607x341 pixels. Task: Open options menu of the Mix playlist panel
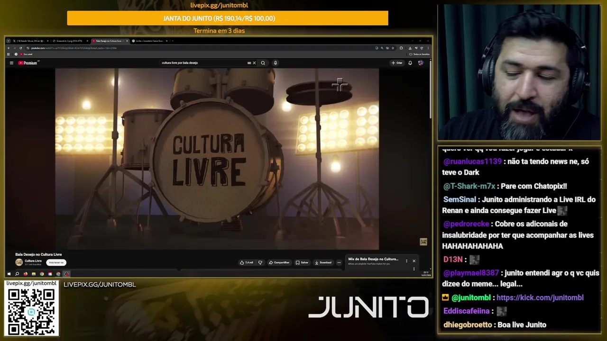click(406, 261)
